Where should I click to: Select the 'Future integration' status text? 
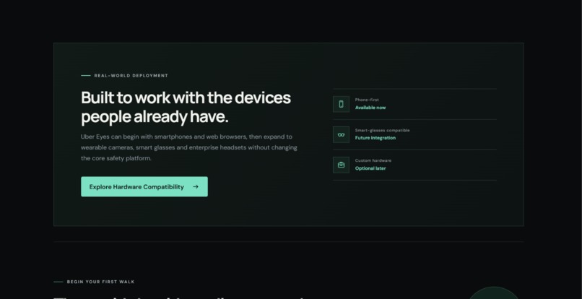(x=375, y=138)
